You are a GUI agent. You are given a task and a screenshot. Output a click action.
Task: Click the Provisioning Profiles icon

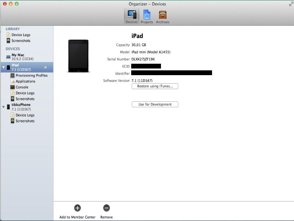pos(12,76)
